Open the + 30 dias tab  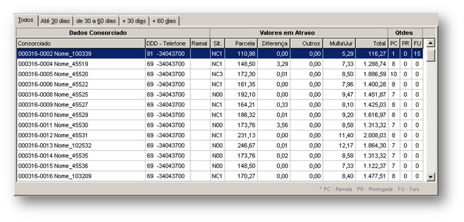tap(134, 21)
